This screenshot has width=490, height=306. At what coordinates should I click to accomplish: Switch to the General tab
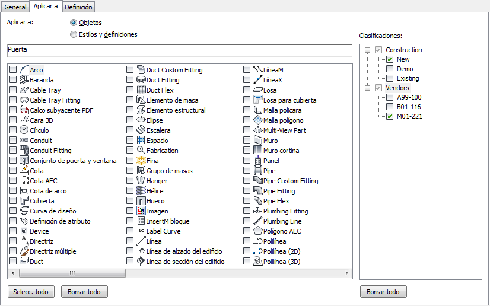[x=15, y=7]
